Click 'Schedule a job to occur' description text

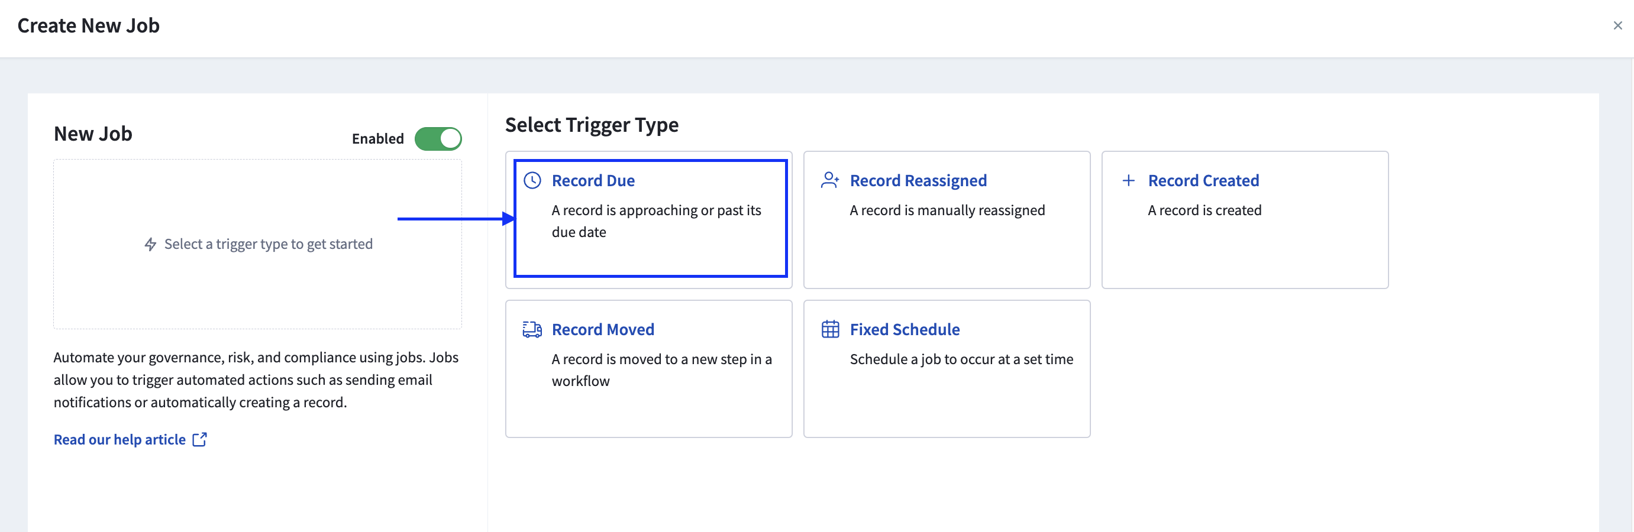pyautogui.click(x=961, y=359)
